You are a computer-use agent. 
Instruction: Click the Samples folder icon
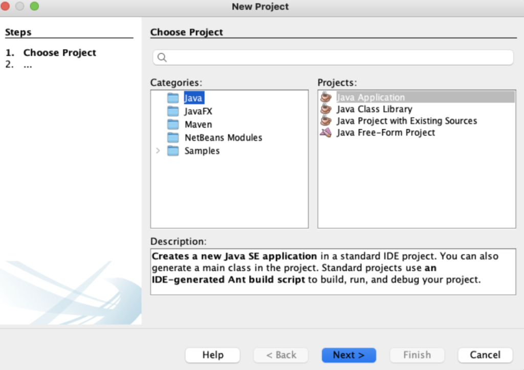tap(173, 151)
